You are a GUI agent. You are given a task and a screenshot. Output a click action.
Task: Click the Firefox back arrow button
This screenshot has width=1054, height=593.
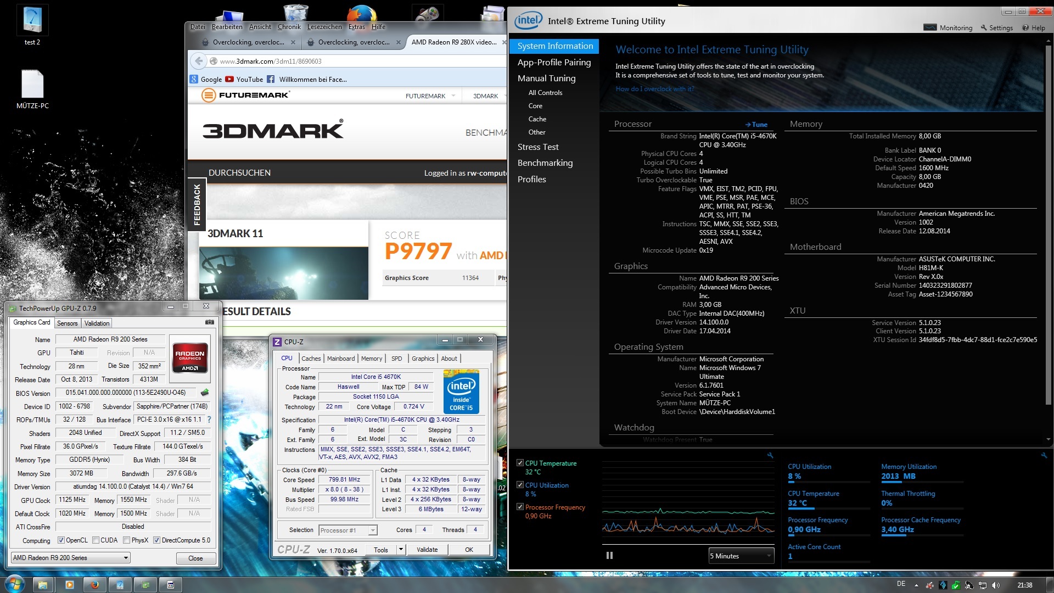click(199, 61)
